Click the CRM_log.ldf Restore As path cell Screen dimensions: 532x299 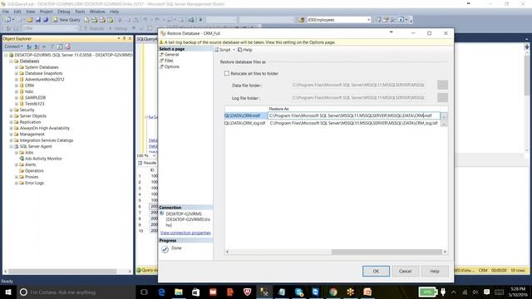tap(354, 124)
